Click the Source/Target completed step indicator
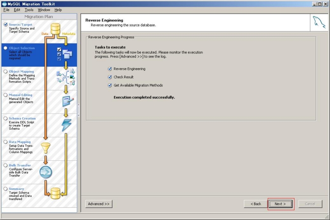This screenshot has height=220, width=330. pos(5,25)
